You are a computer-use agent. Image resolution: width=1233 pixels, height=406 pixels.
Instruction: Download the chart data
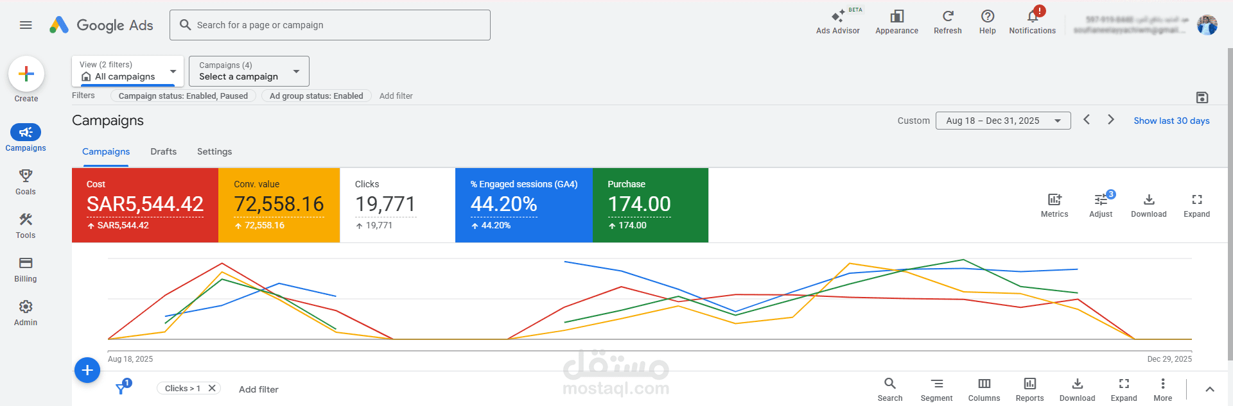1149,205
